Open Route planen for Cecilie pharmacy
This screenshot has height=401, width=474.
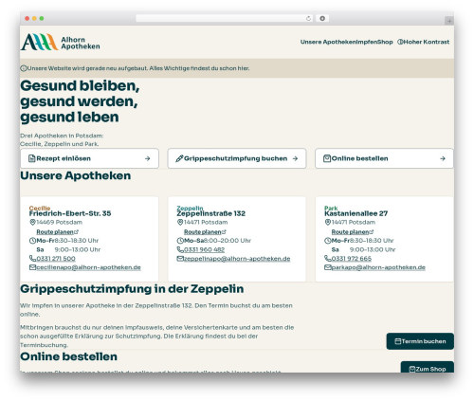click(x=57, y=232)
